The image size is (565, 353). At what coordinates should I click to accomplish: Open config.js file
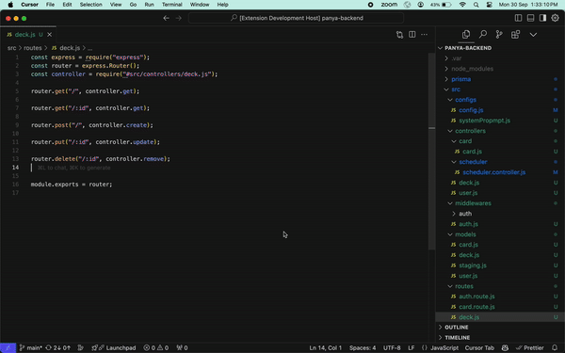[x=500, y=110]
